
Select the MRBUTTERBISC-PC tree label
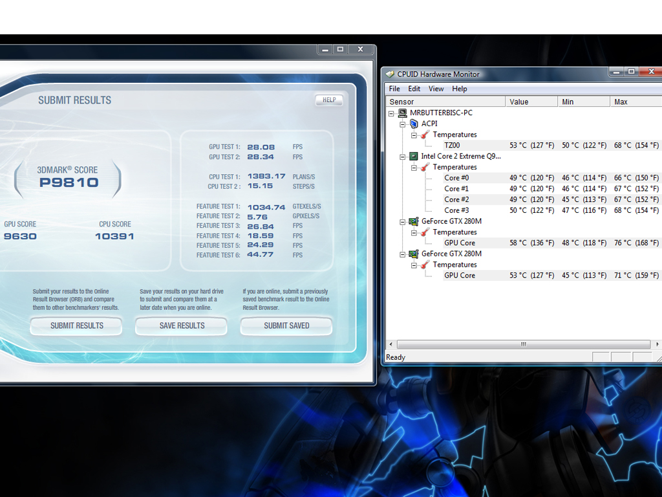pyautogui.click(x=441, y=113)
